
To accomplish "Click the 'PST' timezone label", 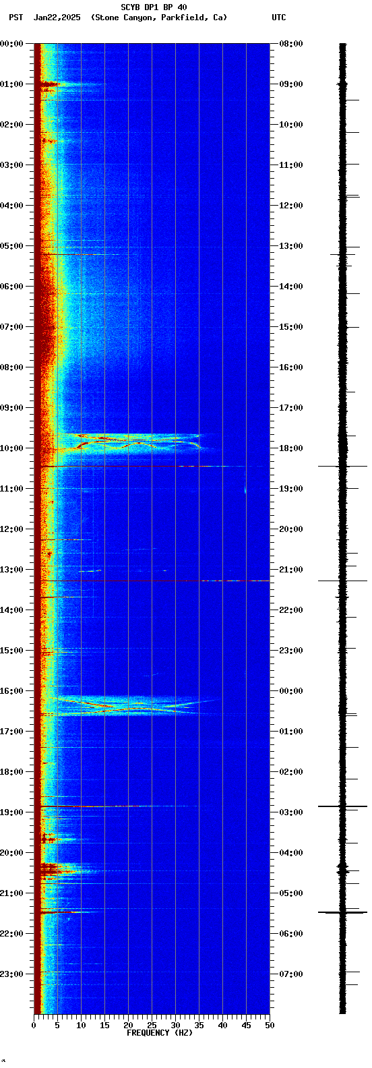I will [x=15, y=18].
